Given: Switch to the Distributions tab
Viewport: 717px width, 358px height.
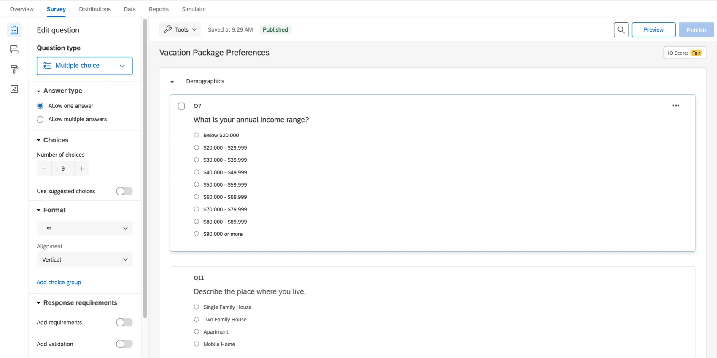Looking at the screenshot, I should (94, 9).
